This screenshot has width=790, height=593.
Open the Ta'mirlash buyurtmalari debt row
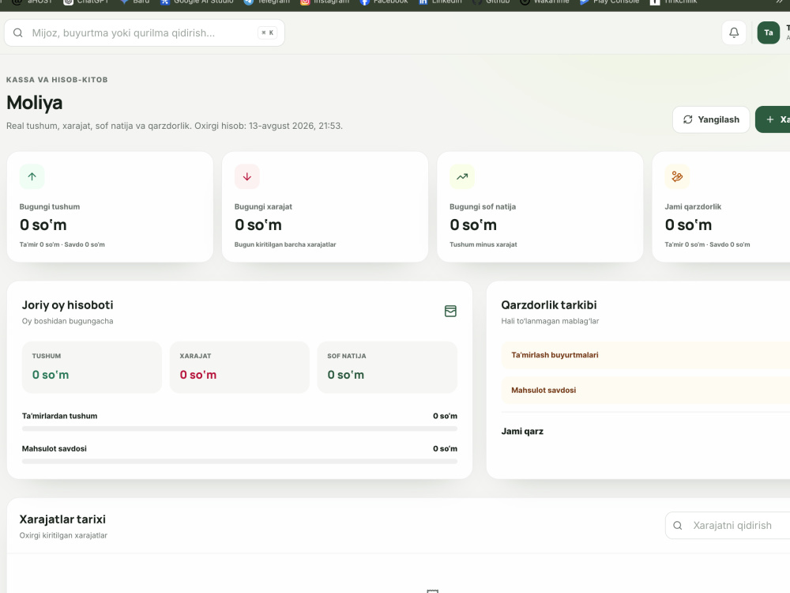645,355
